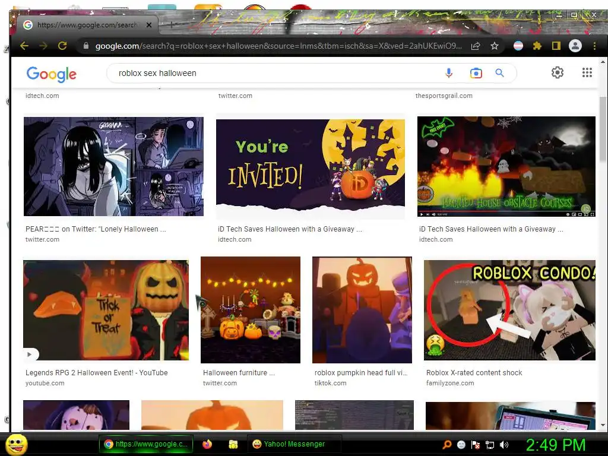Click the blue magnifier search button
The width and height of the screenshot is (608, 456).
[x=499, y=73]
